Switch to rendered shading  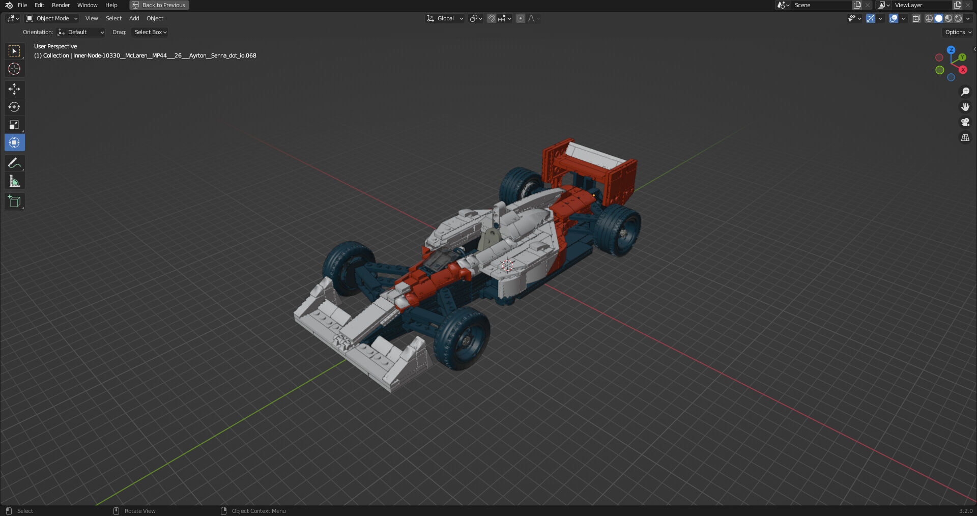958,18
